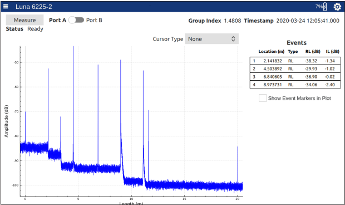Image resolution: width=345 pixels, height=205 pixels.
Task: Click the RL (dB) column header
Action: tap(313, 51)
